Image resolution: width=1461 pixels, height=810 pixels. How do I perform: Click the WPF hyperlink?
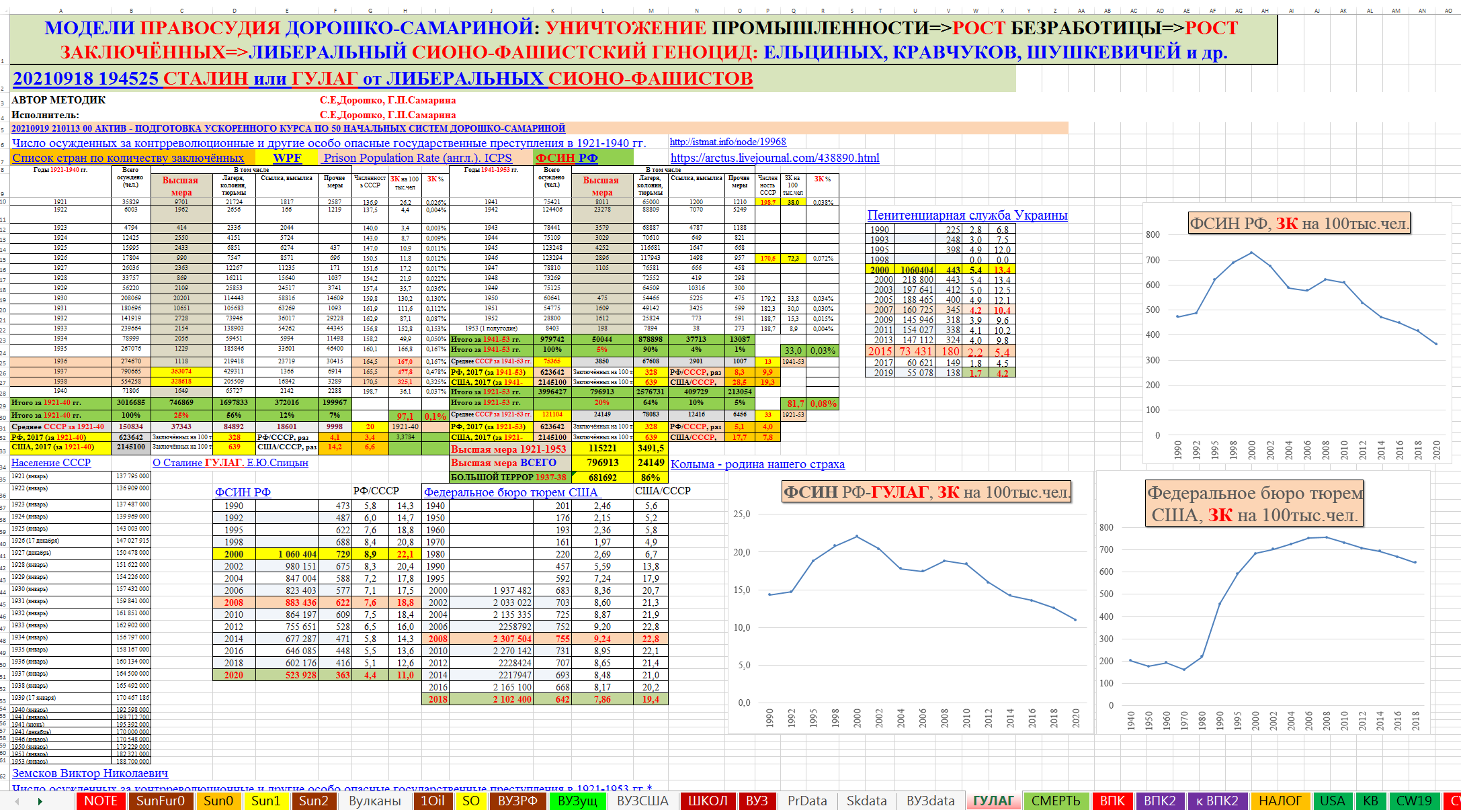(x=287, y=158)
